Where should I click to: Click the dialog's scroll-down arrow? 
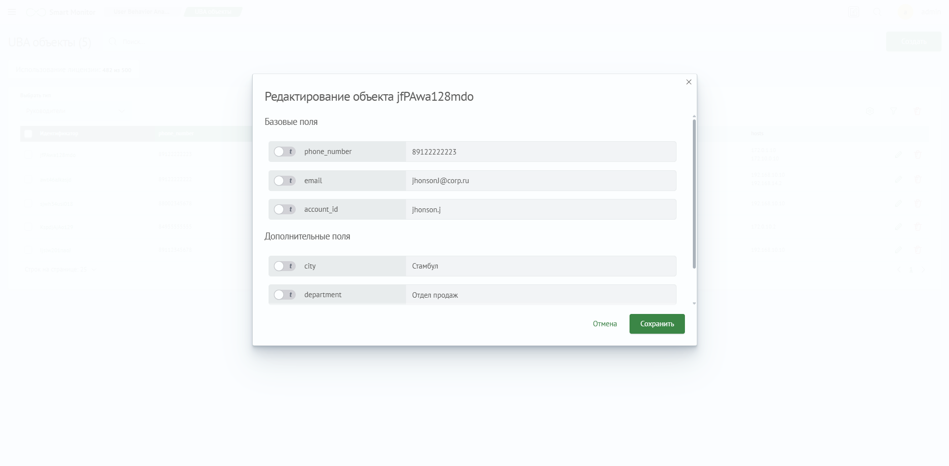694,304
